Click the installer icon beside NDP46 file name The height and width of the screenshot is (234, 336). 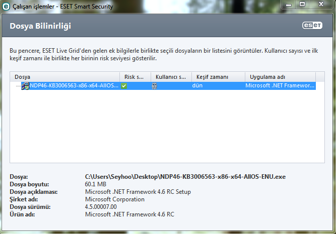(25, 86)
